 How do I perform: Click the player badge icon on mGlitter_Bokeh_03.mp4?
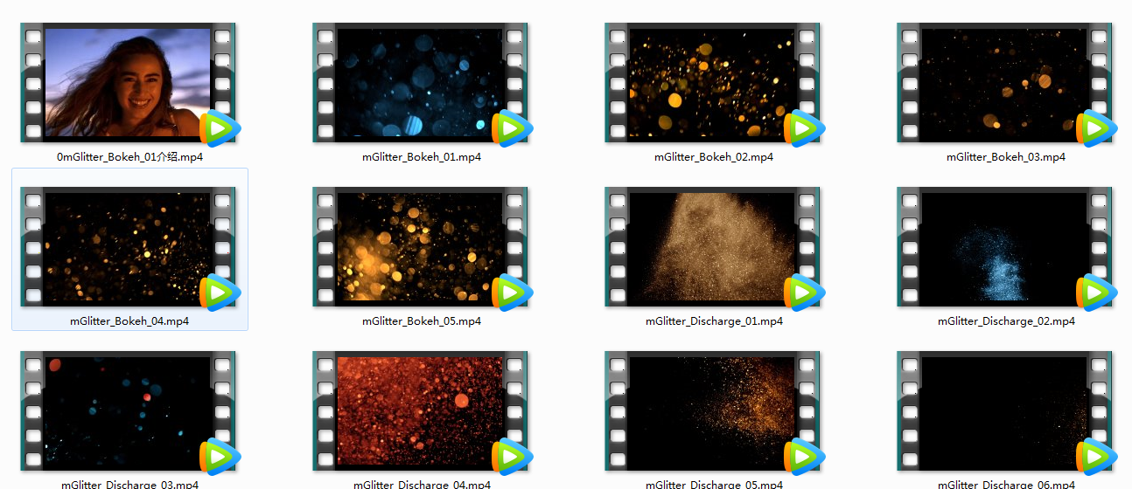[x=1096, y=128]
